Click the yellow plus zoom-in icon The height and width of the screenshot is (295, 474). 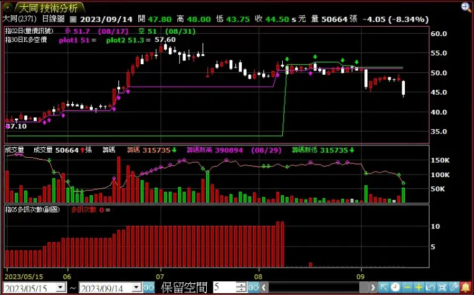coord(419,288)
